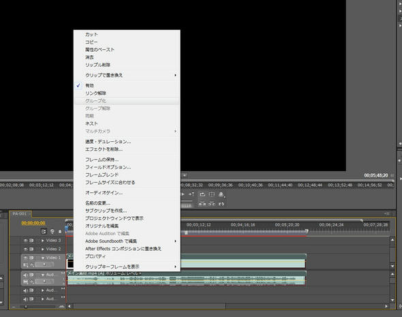Toggle sync lock for Video 2
The height and width of the screenshot is (317, 402).
click(31, 249)
